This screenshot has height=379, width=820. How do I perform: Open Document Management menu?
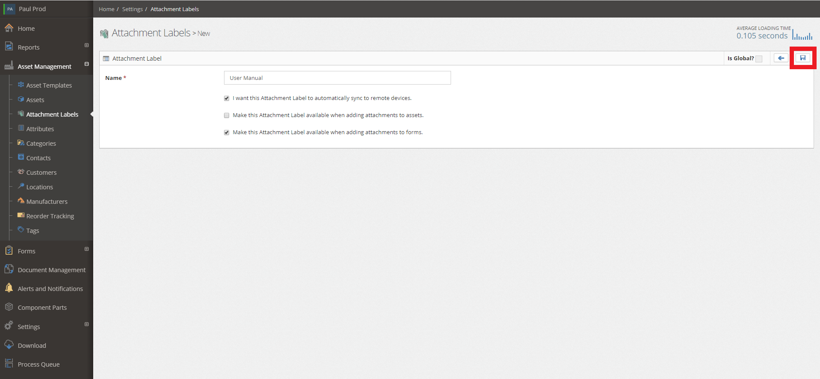pyautogui.click(x=52, y=270)
